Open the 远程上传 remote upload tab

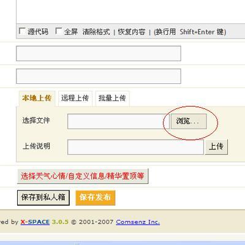tap(75, 99)
